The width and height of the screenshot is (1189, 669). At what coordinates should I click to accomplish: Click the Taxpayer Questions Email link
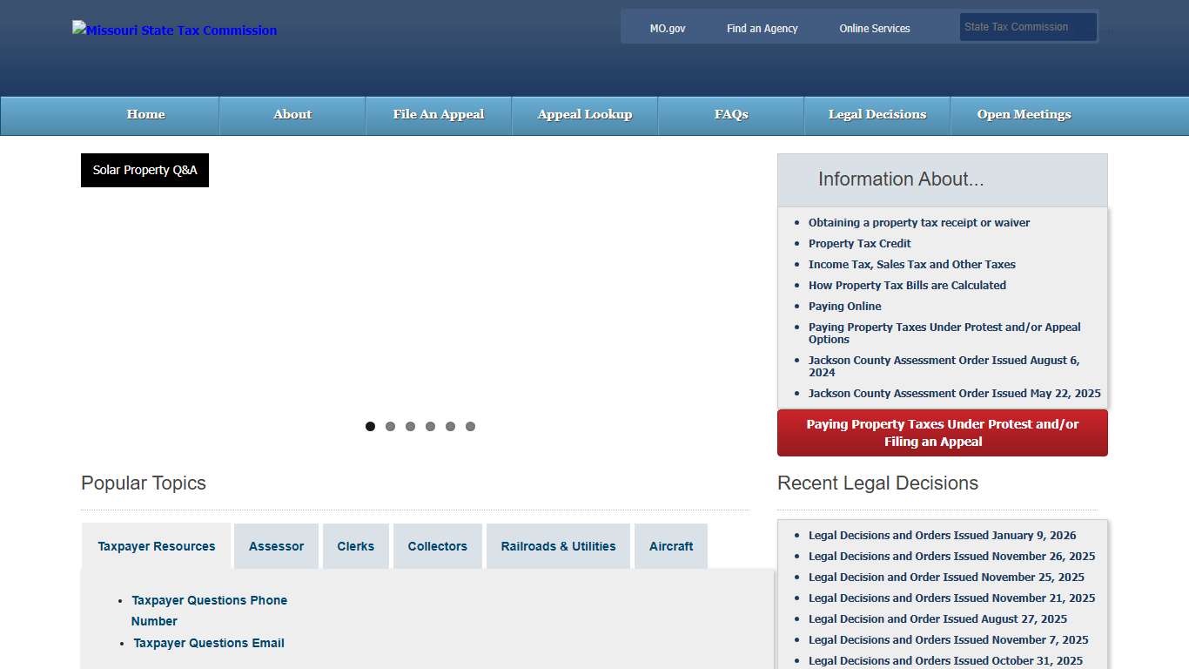click(x=208, y=643)
